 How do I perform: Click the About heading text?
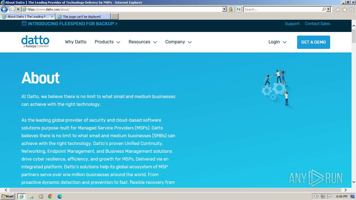click(41, 78)
